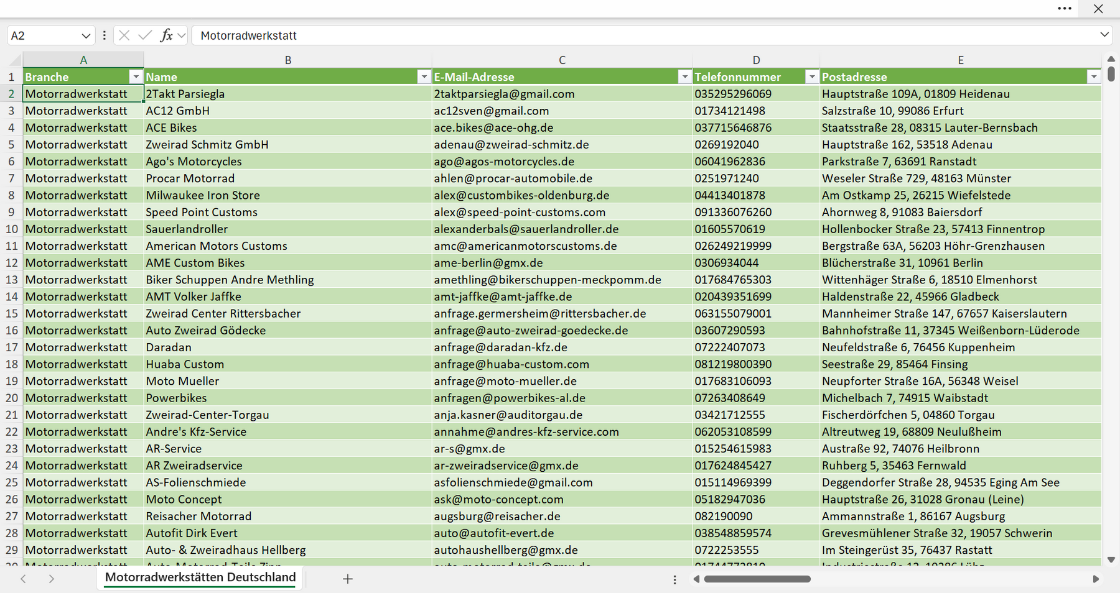The image size is (1120, 593).
Task: Close the spreadsheet viewer window
Action: point(1098,9)
